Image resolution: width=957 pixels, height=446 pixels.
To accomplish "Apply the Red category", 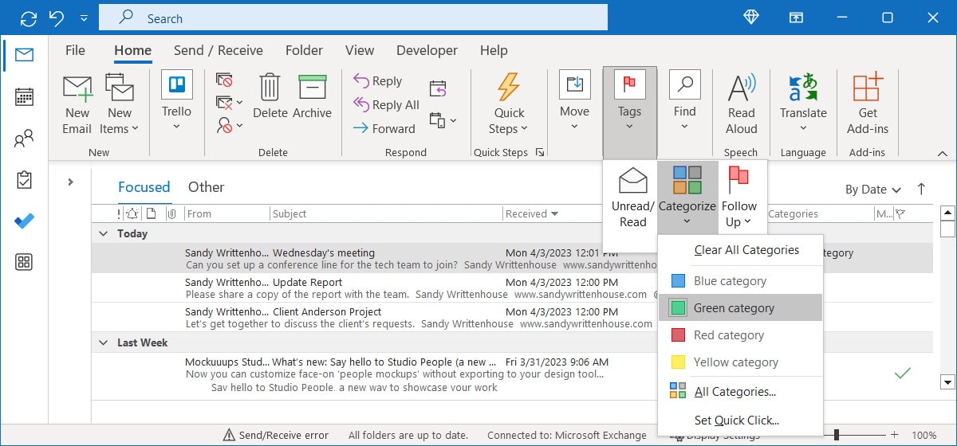I will coord(740,335).
